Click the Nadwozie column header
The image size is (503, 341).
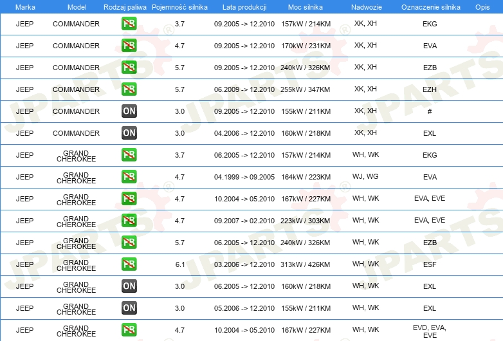click(367, 7)
